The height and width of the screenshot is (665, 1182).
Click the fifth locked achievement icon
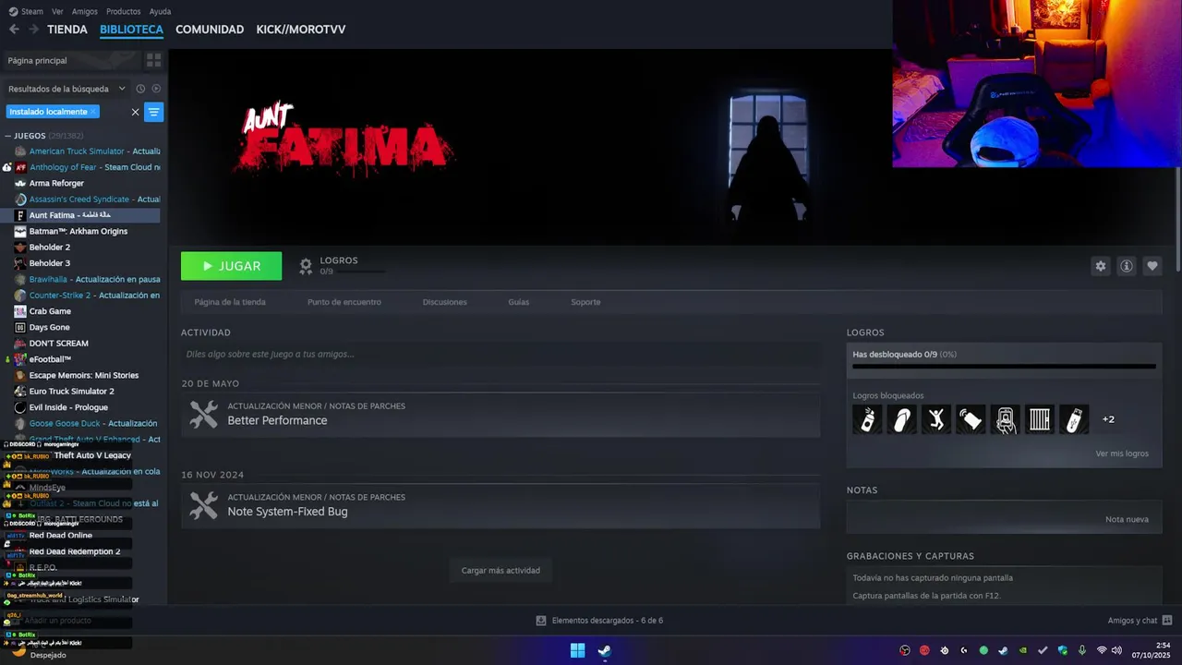tap(1006, 419)
